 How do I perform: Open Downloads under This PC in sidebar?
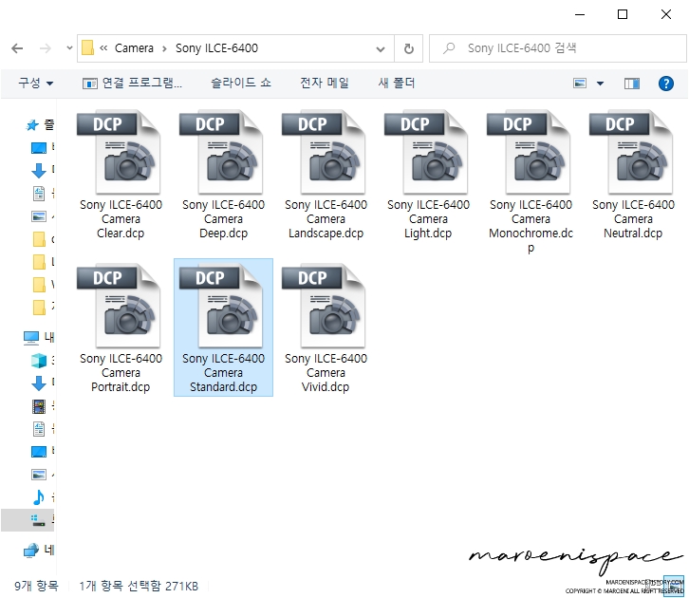(x=39, y=383)
